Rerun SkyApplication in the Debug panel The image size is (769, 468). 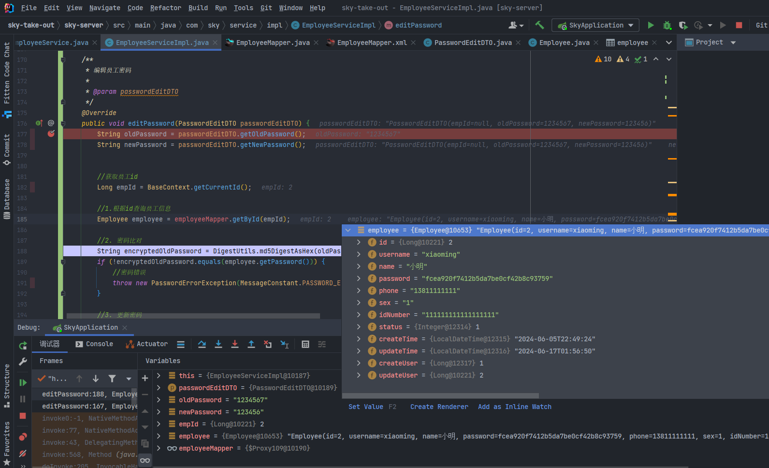click(23, 345)
